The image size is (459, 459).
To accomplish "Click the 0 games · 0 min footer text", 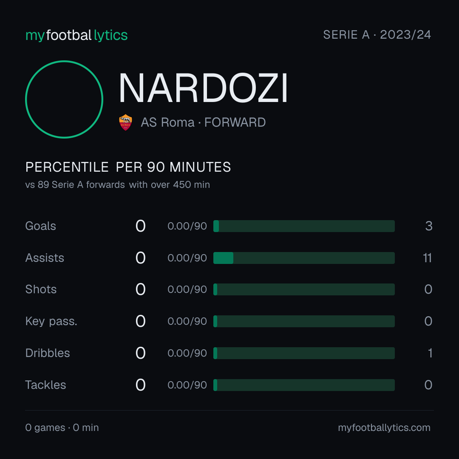I will tap(62, 428).
